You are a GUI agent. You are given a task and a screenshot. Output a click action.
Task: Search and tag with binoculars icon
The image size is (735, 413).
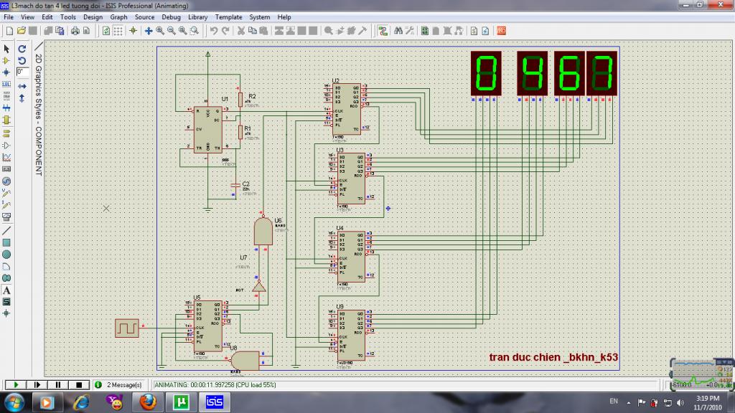[398, 31]
